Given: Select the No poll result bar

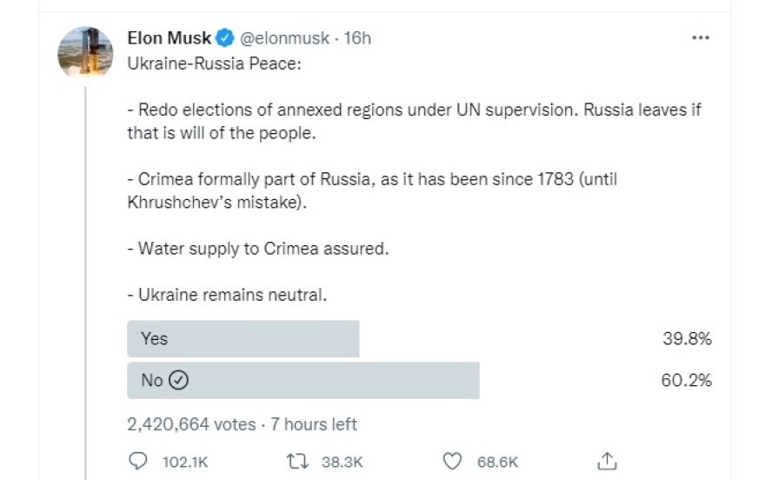Looking at the screenshot, I should click(x=303, y=380).
